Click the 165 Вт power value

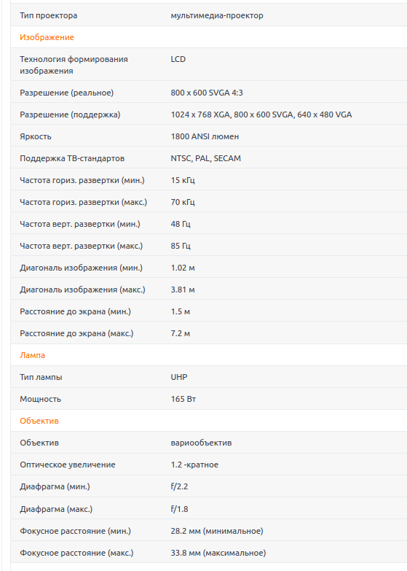click(x=183, y=399)
